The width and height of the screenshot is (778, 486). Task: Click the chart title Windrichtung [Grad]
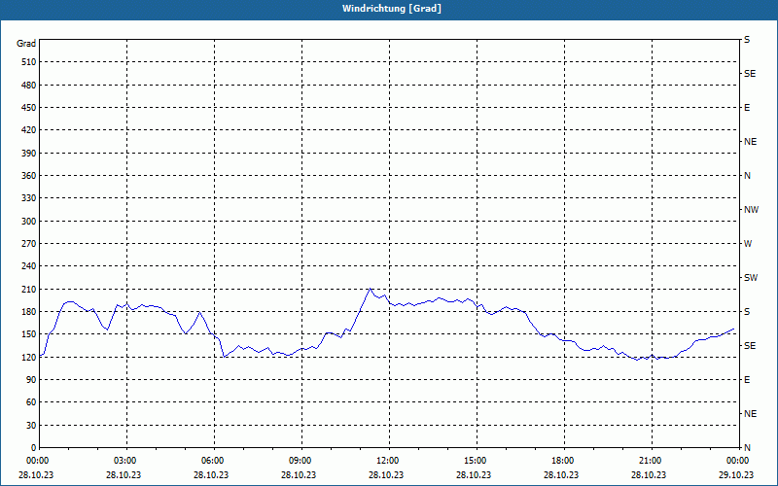392,9
